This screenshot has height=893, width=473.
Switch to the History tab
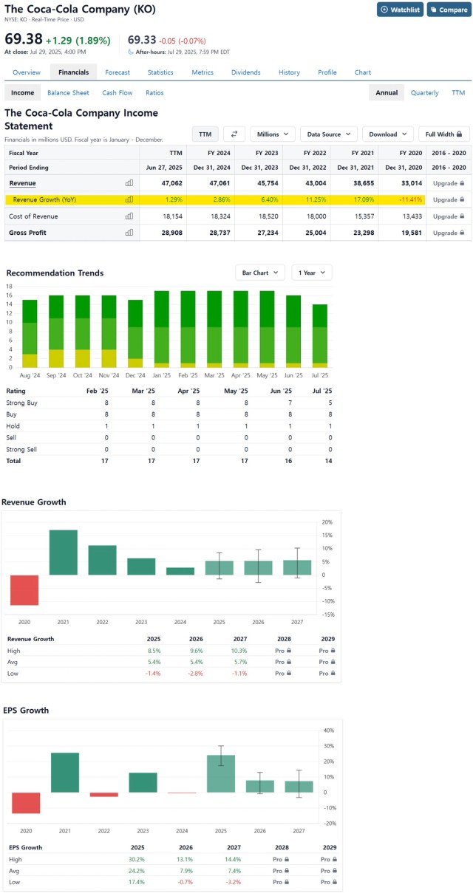coord(290,72)
